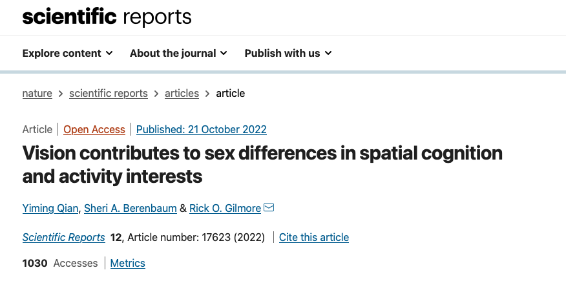
Task: Navigate to the articles breadcrumb
Action: tap(182, 93)
